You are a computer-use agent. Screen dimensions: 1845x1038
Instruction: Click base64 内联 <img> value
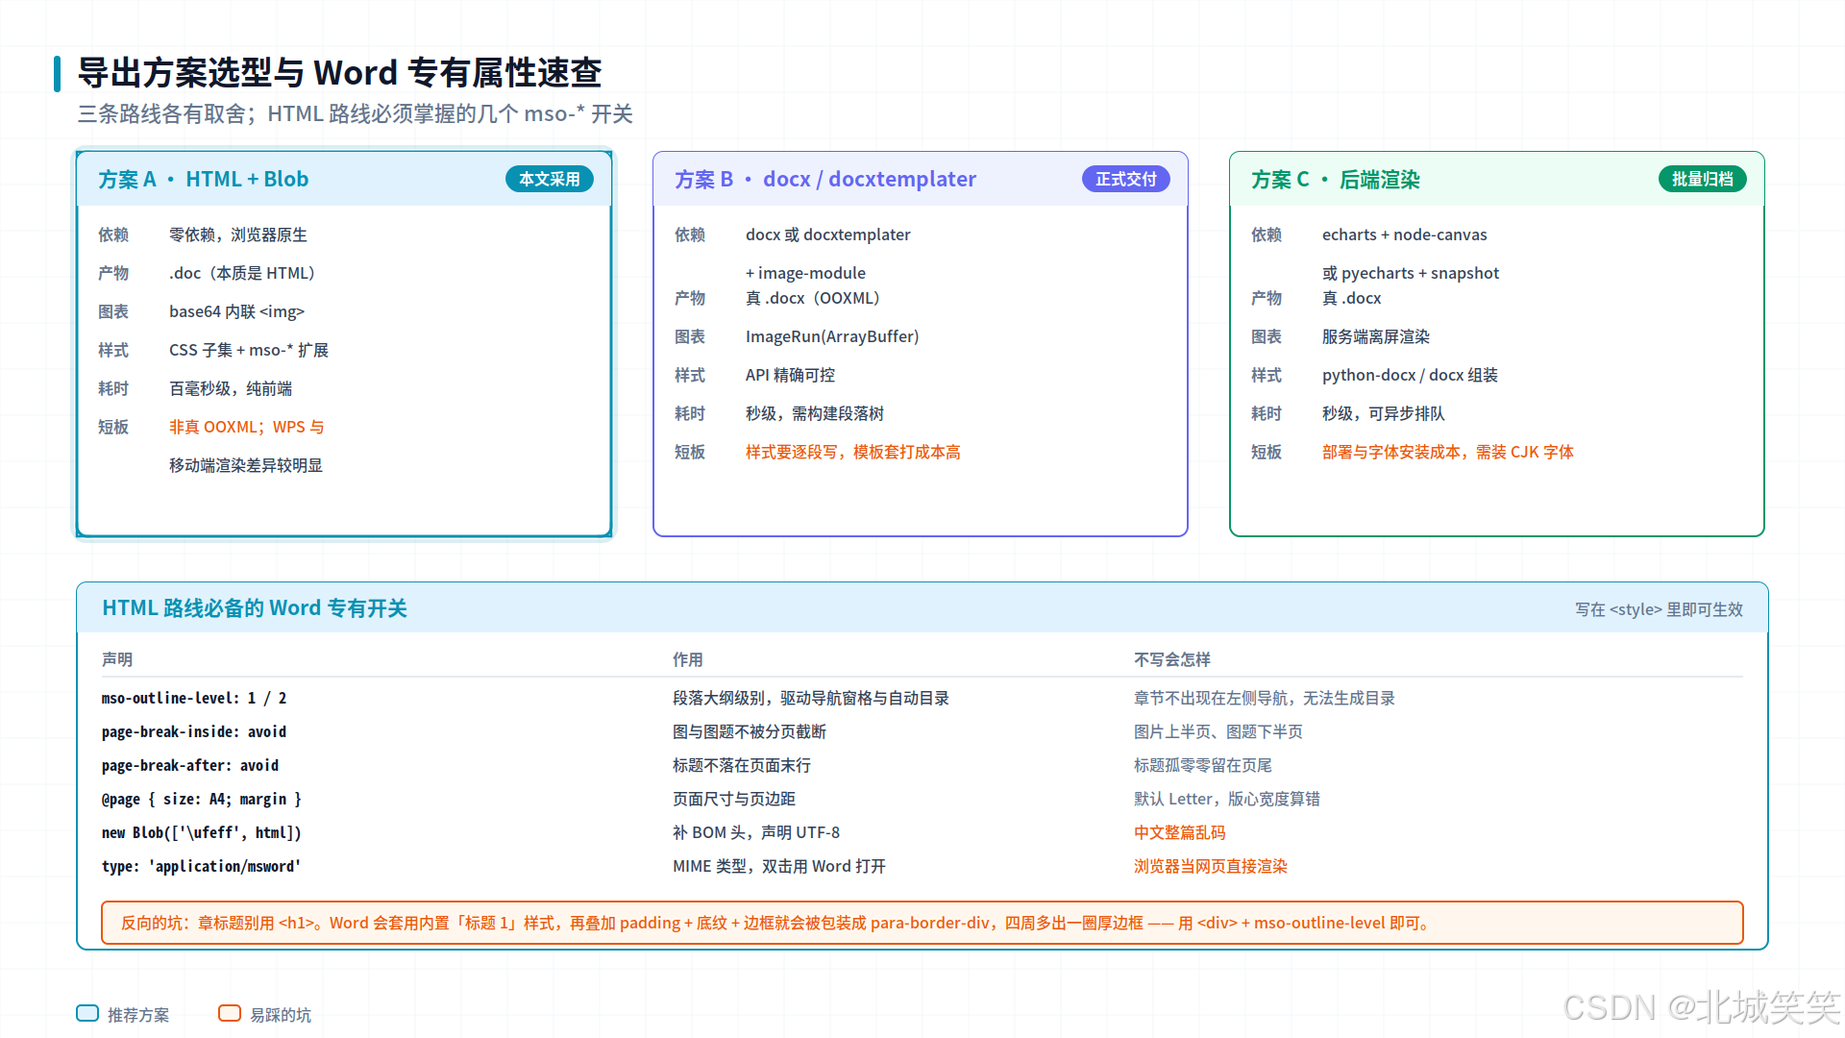(236, 311)
